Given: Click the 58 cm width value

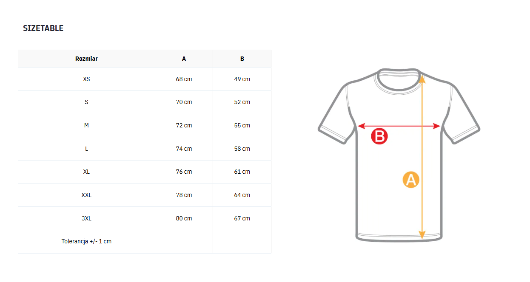Looking at the screenshot, I should 242,149.
